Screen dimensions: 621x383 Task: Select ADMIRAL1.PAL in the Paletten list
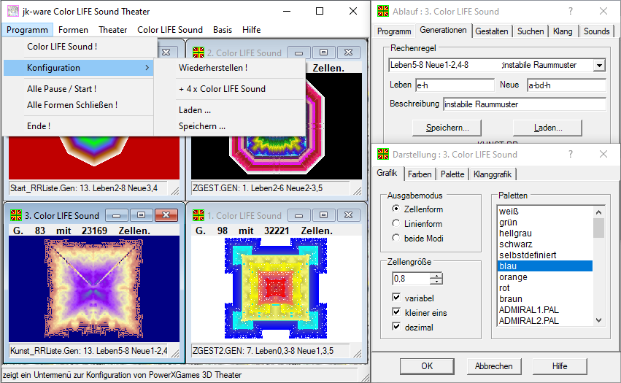(x=545, y=310)
